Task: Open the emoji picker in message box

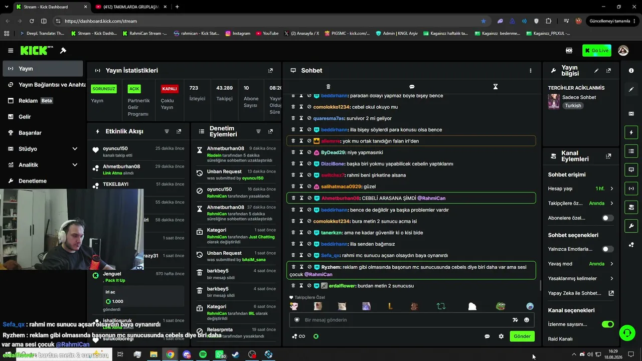Action: (527, 320)
